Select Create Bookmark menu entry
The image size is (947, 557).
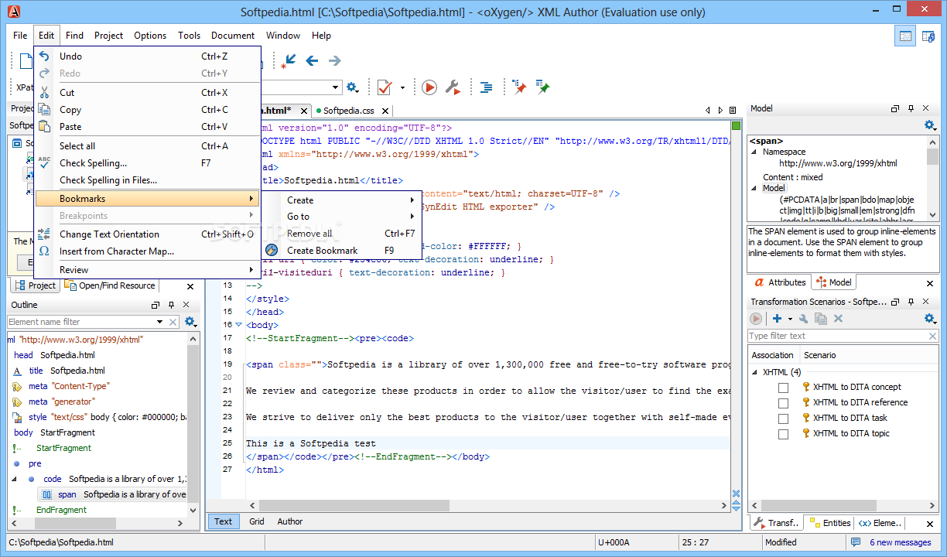[340, 250]
